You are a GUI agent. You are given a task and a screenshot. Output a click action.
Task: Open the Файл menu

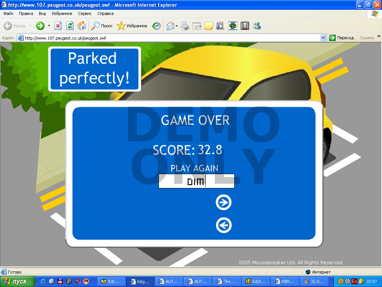[8, 13]
